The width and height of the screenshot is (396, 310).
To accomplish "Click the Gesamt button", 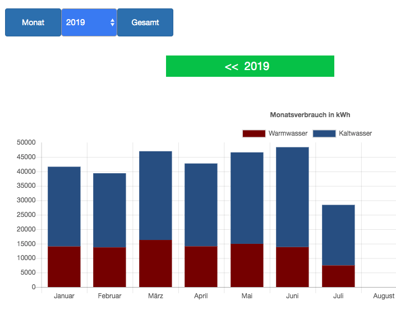I will (145, 22).
